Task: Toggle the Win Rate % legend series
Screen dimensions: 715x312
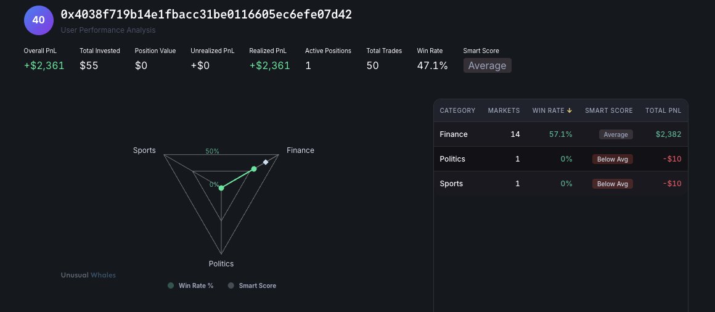Action: 190,285
